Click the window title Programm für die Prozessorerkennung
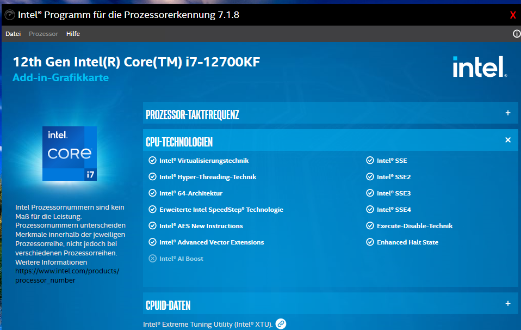521x330 pixels. (x=128, y=15)
